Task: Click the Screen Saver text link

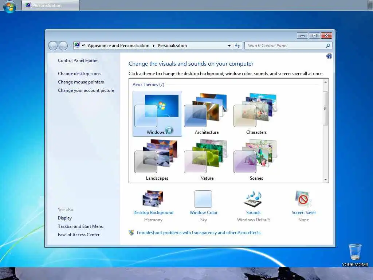Action: pos(304,213)
